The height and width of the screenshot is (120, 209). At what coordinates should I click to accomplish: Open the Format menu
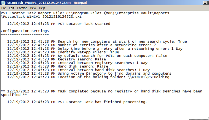[22, 8]
